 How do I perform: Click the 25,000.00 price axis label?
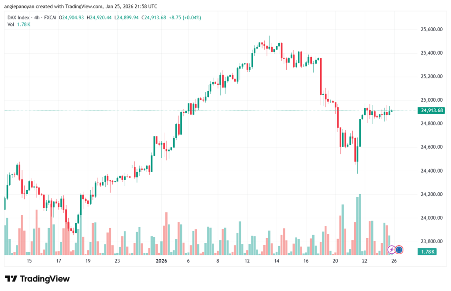coord(431,100)
